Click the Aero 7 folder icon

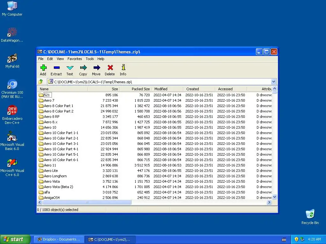click(x=41, y=100)
